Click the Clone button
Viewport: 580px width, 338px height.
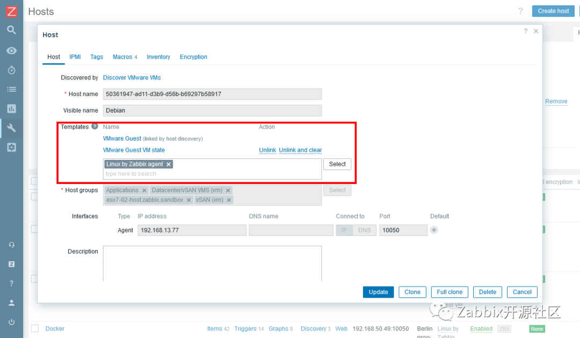coord(412,292)
